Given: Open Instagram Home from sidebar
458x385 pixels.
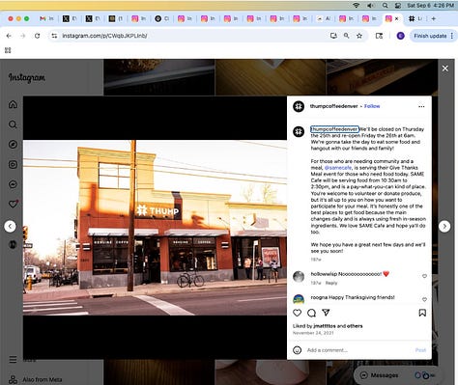Looking at the screenshot, I should click(13, 104).
